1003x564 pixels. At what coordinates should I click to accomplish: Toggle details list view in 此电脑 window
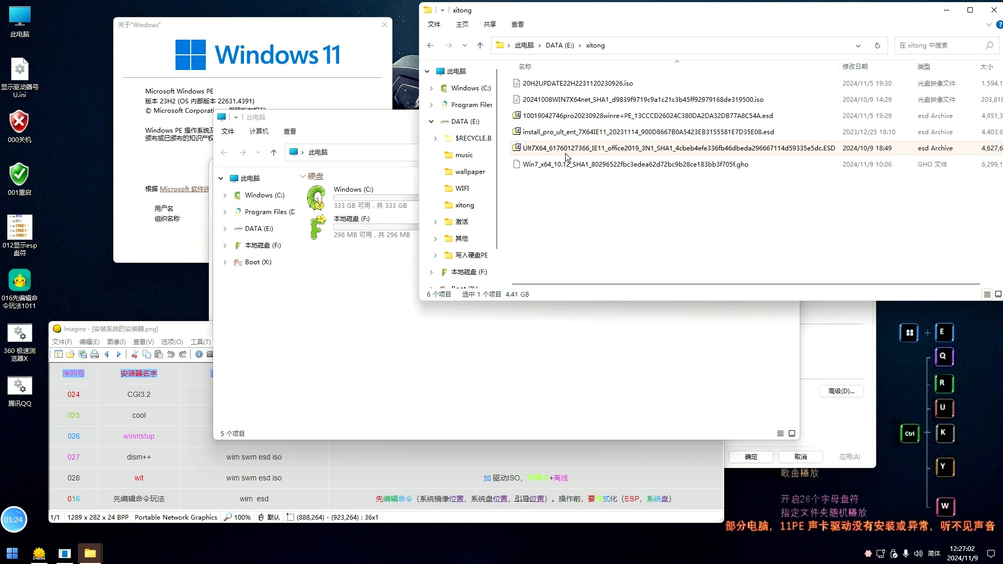[x=780, y=433]
